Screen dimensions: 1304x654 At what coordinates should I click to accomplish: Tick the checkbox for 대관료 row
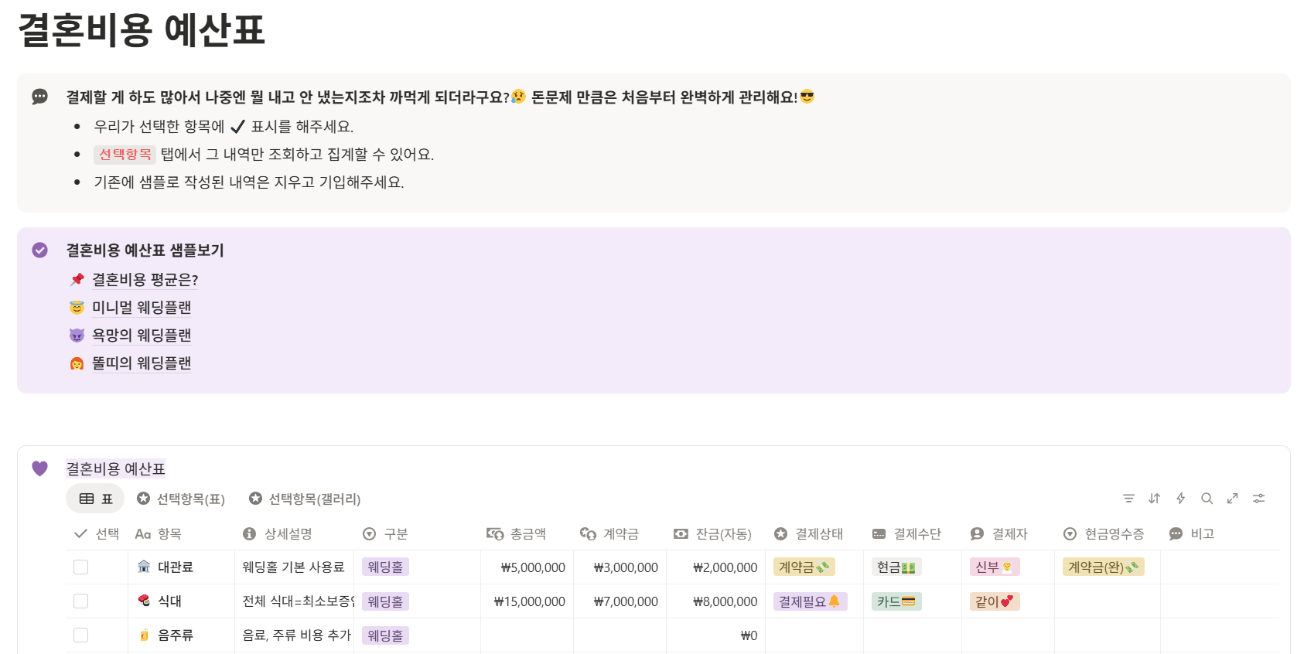80,567
